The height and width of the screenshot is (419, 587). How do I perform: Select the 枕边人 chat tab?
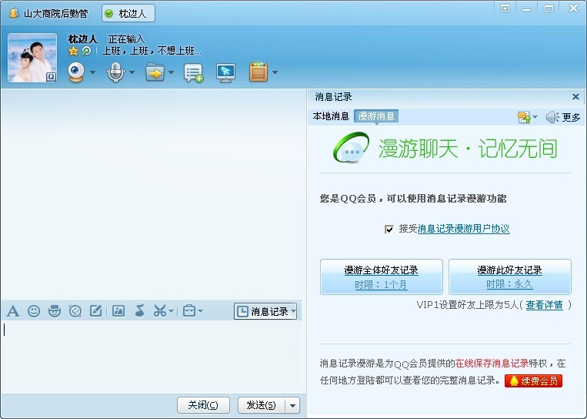(x=128, y=14)
